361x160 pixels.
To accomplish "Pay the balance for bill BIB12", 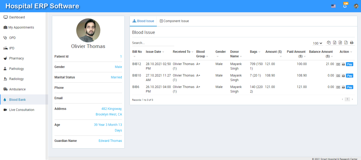I will (x=349, y=64).
